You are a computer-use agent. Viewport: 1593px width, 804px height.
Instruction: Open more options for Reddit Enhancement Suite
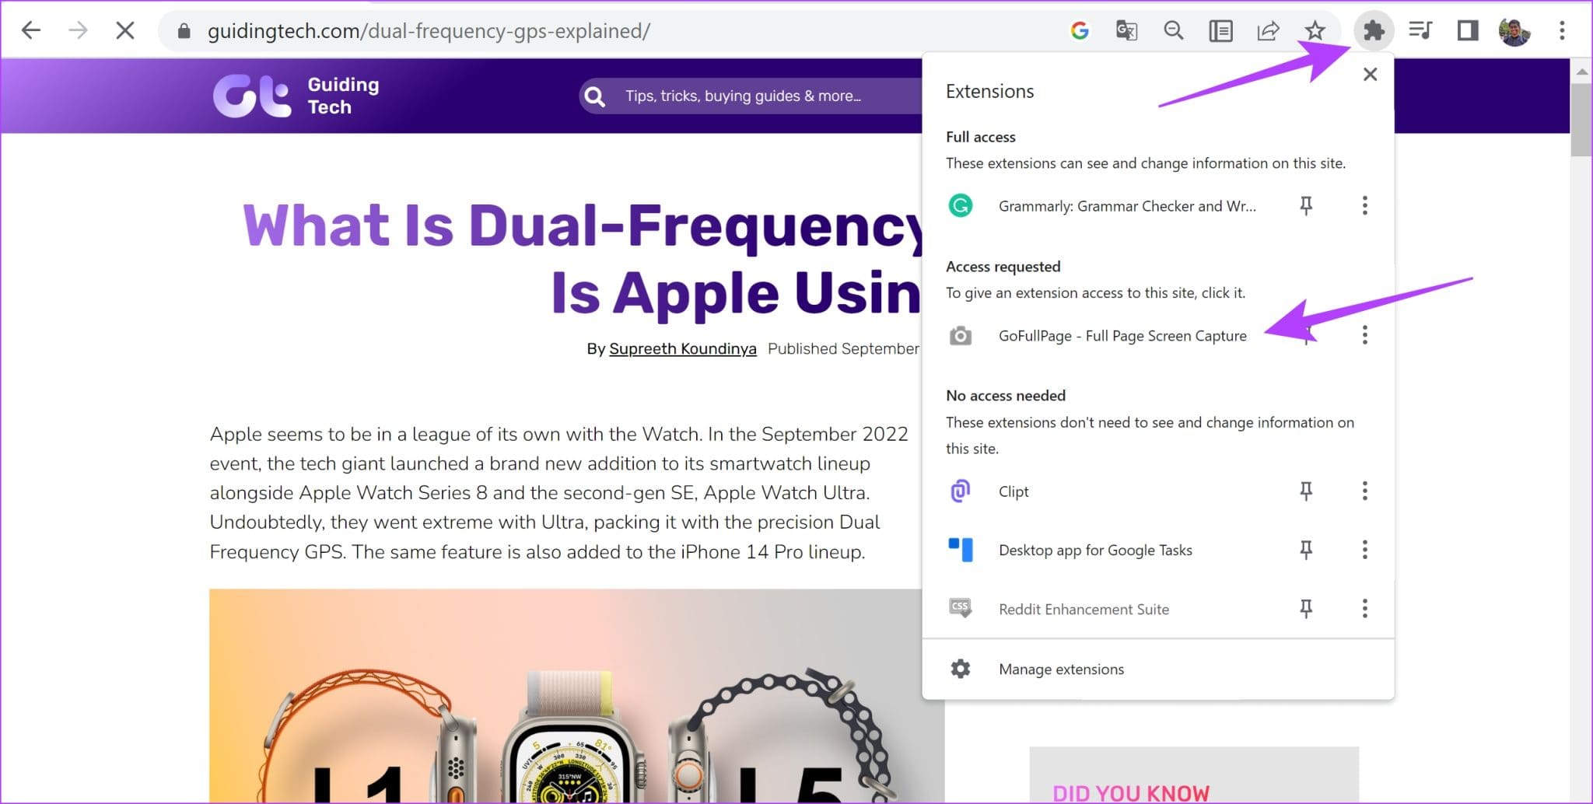point(1364,608)
